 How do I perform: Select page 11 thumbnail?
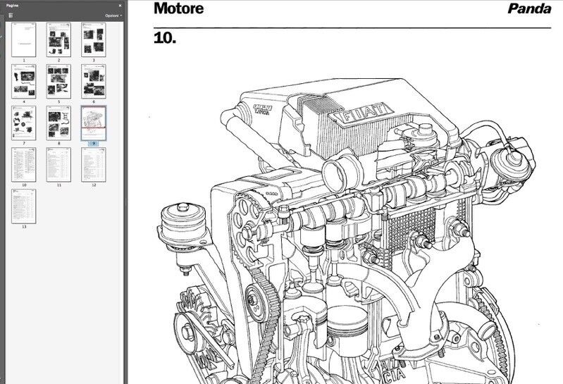tap(58, 164)
